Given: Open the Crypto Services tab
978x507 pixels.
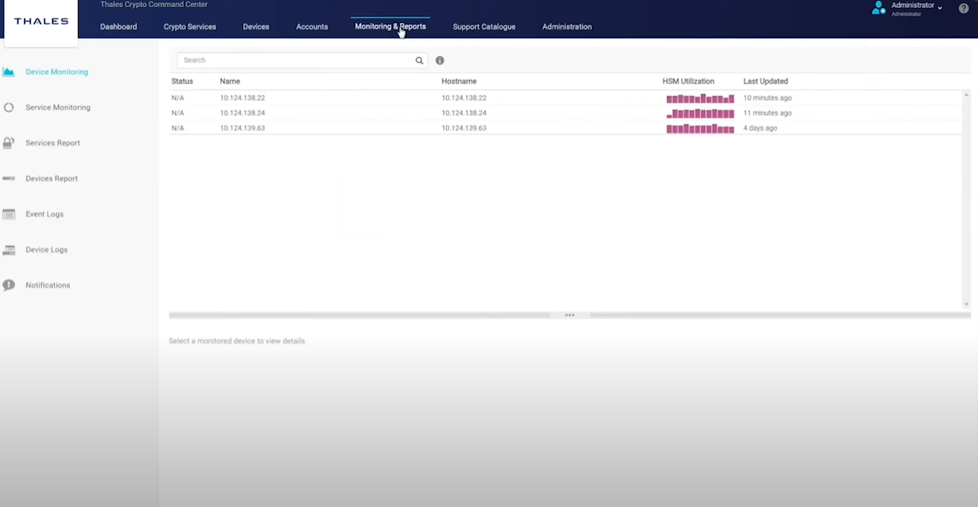Looking at the screenshot, I should [x=190, y=26].
